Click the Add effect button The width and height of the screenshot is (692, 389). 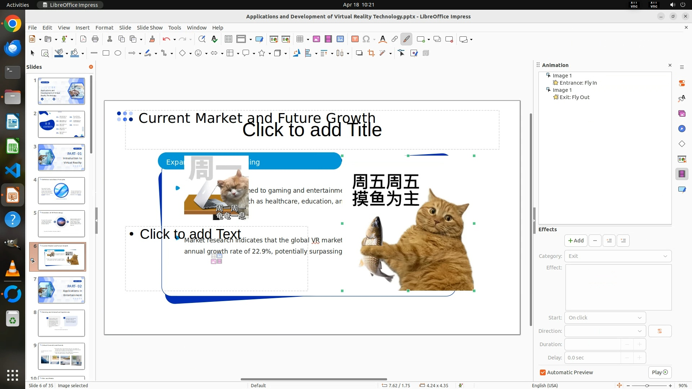(576, 241)
